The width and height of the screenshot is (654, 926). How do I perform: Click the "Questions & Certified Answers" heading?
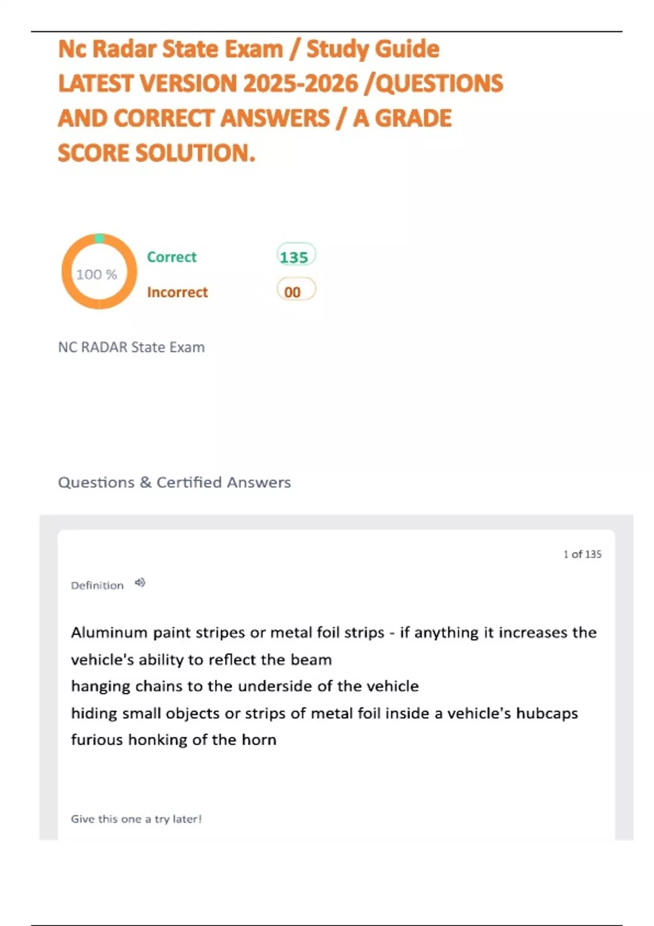click(174, 482)
